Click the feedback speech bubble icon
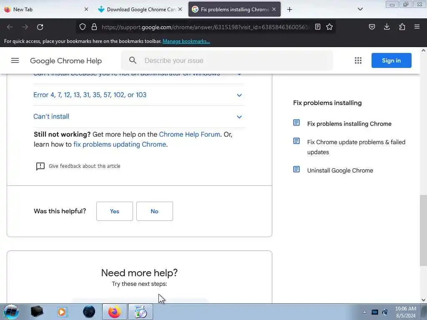Screen dimensions: 427x320 coord(40,166)
